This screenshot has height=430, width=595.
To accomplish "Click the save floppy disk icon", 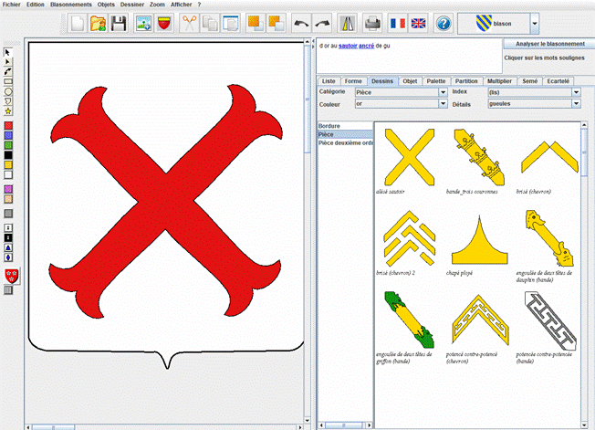I will click(119, 23).
